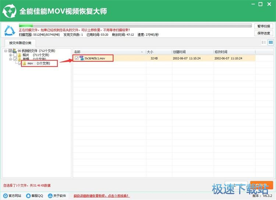The image size is (276, 200).
Task: Close the recovery app window
Action: (269, 4)
